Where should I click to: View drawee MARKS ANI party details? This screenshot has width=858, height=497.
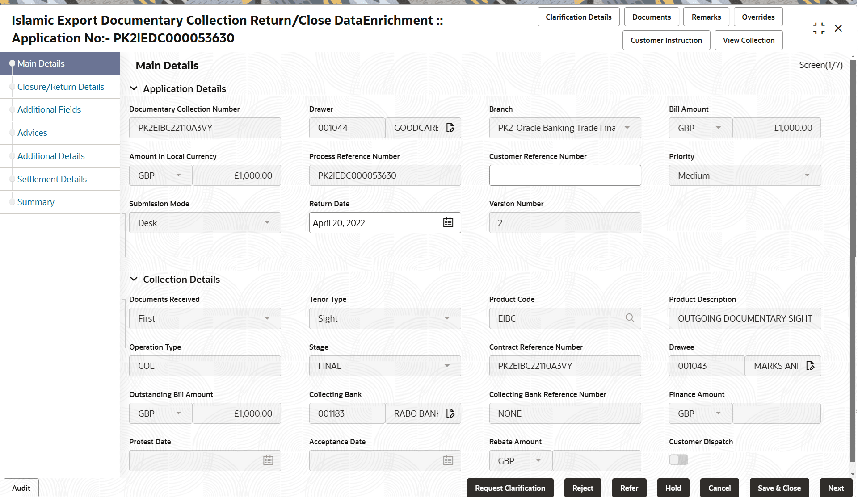click(810, 366)
